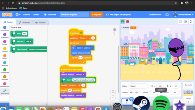
Task: Select the Escenario backdrop thumbnail
Action: point(188,92)
